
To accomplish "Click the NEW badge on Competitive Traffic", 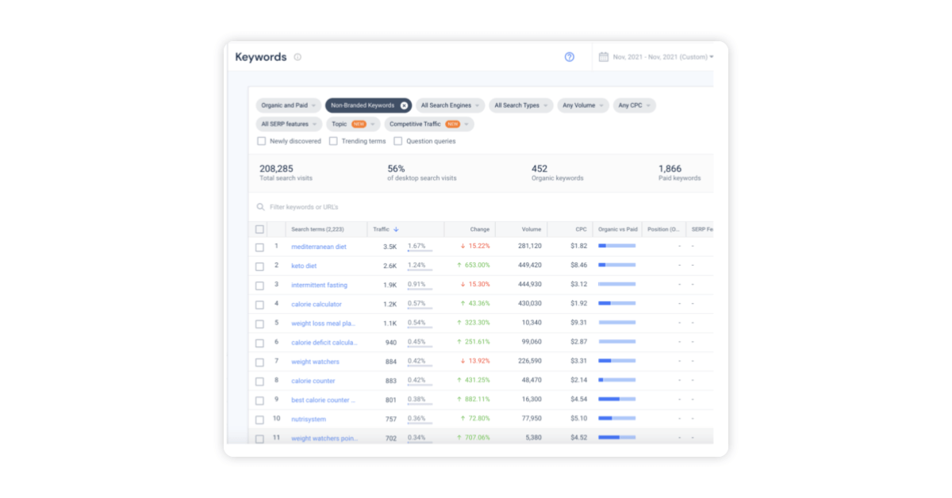I will coord(454,123).
